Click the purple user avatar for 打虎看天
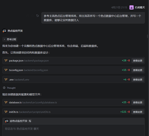 (x=132, y=7)
